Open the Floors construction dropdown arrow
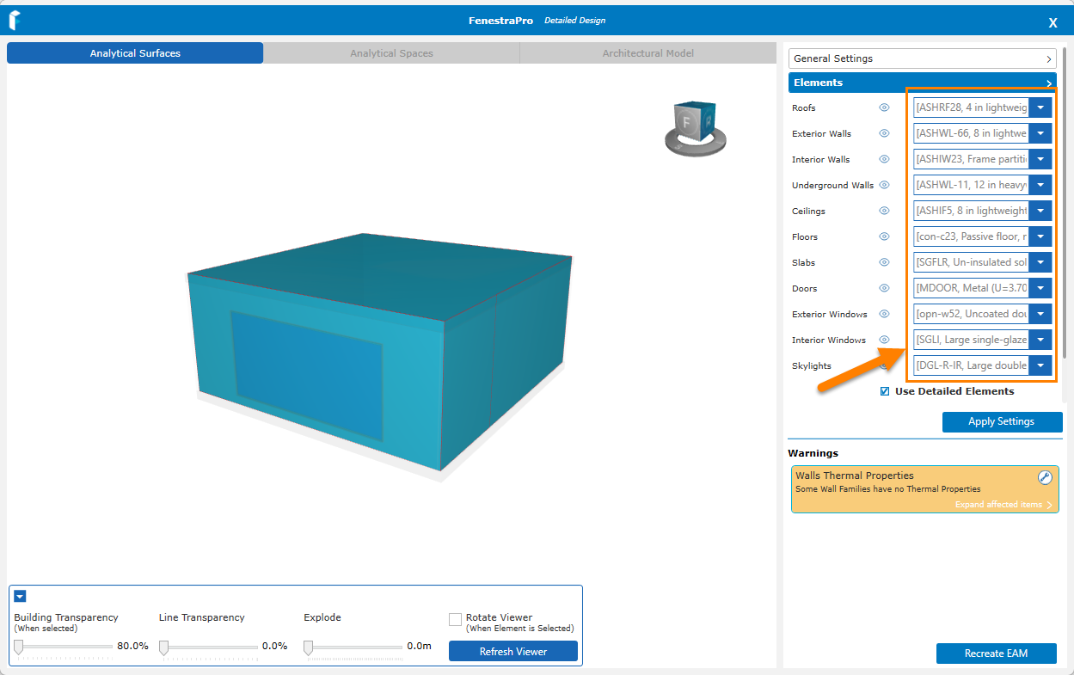The width and height of the screenshot is (1074, 675). 1040,236
